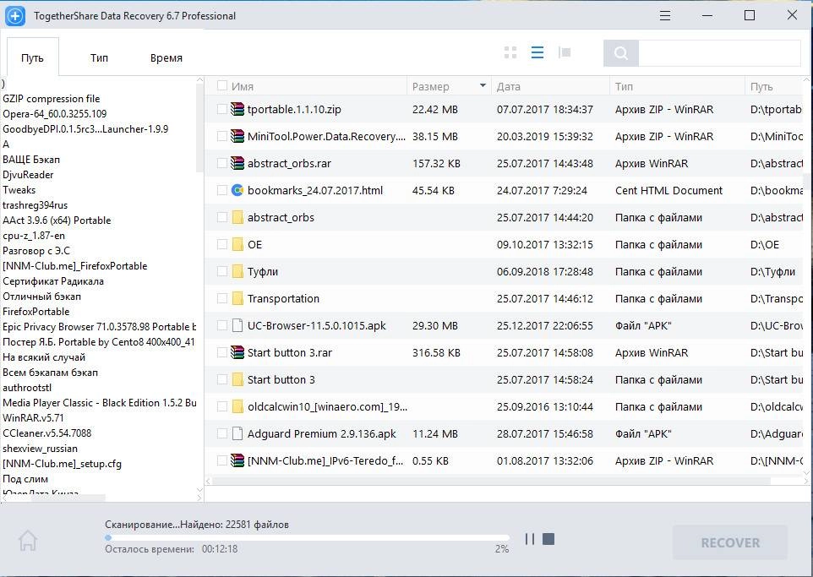Switch to thumbnail grid view
The height and width of the screenshot is (577, 813).
510,52
